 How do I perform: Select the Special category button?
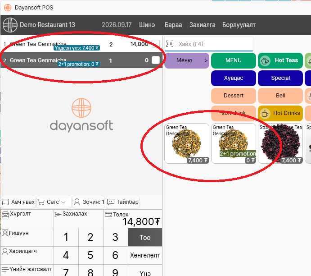coord(280,78)
